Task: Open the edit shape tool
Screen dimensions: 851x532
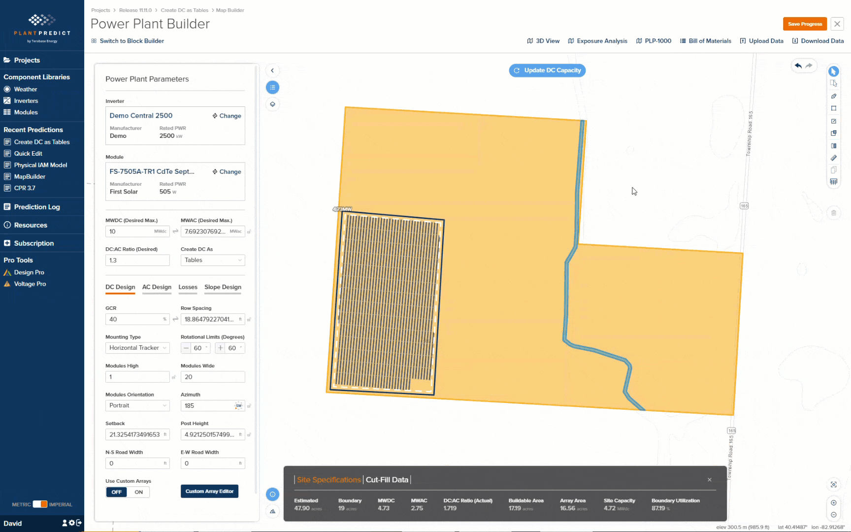Action: 833,121
